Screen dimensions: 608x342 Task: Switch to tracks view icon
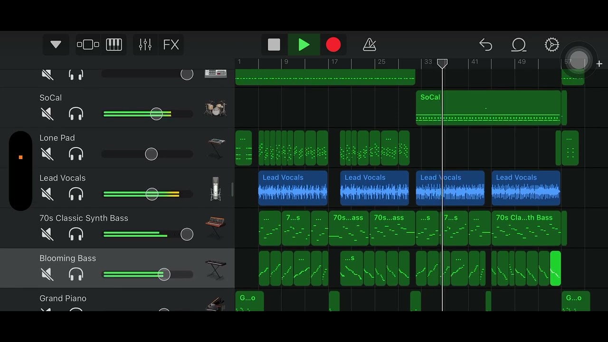click(88, 45)
